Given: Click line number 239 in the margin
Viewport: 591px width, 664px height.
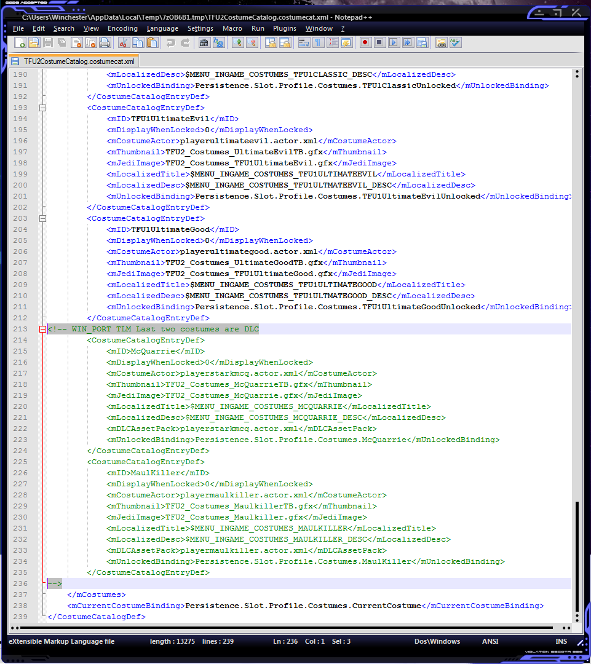Looking at the screenshot, I should [20, 617].
